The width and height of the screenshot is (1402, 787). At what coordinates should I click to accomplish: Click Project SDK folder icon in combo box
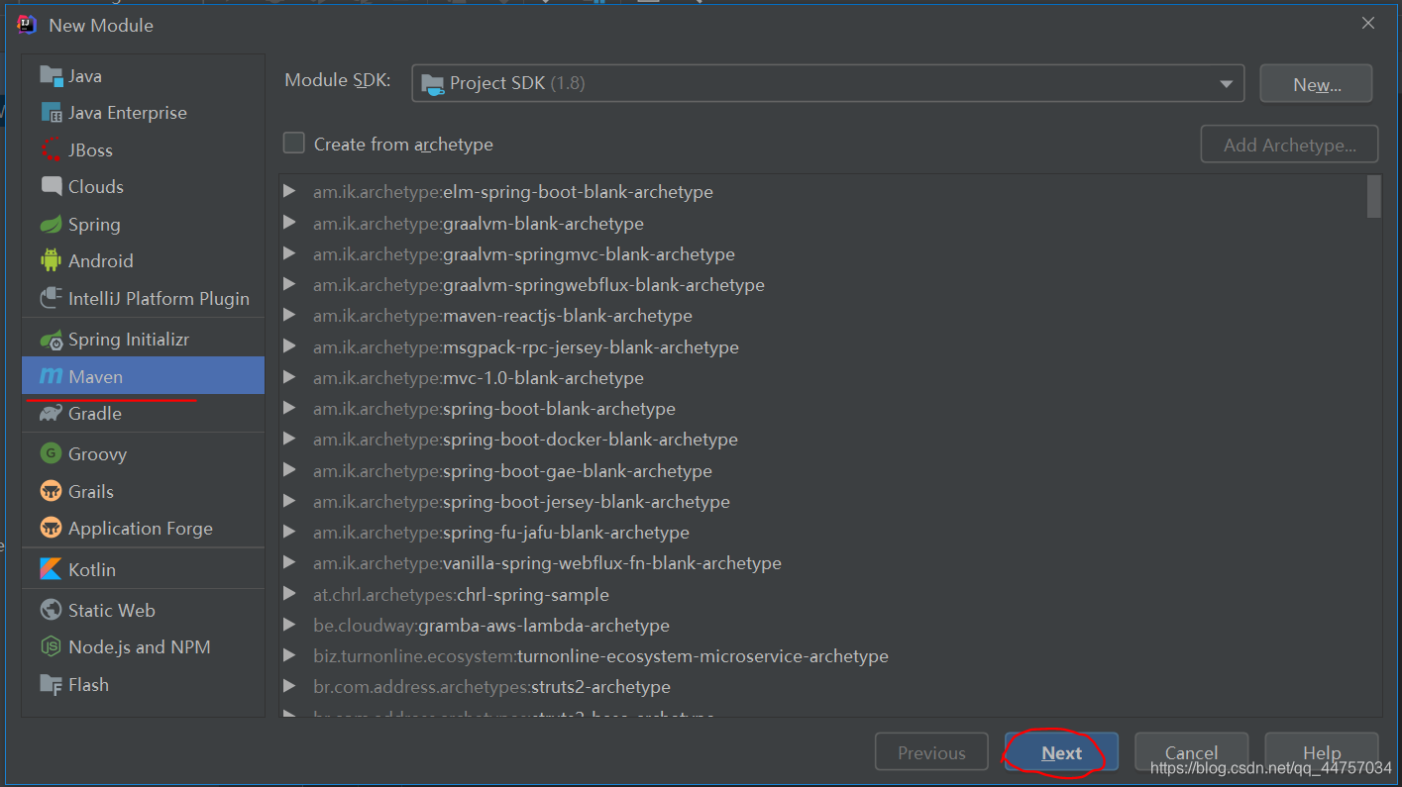433,84
